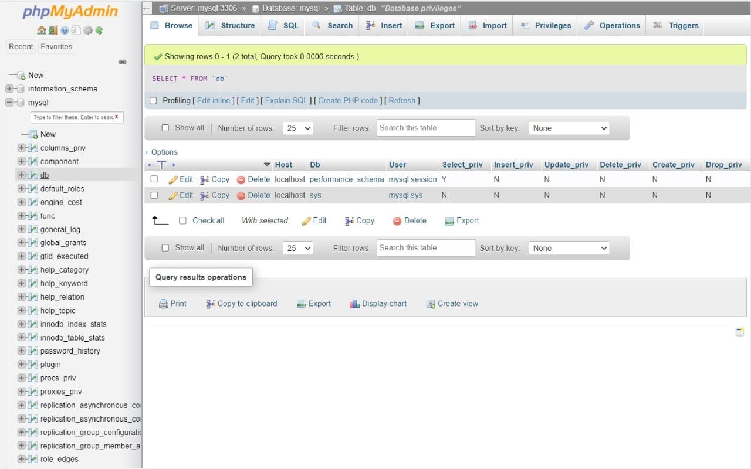The height and width of the screenshot is (469, 751).
Task: Open the Display chart option
Action: (378, 303)
